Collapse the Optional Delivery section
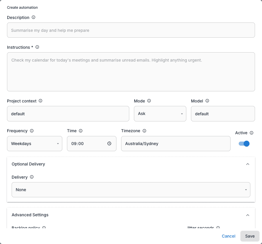Screen dimensions: 262x244 (248, 164)
